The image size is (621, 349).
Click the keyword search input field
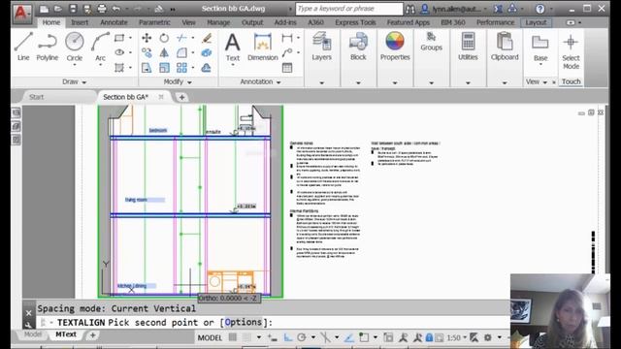(x=349, y=9)
